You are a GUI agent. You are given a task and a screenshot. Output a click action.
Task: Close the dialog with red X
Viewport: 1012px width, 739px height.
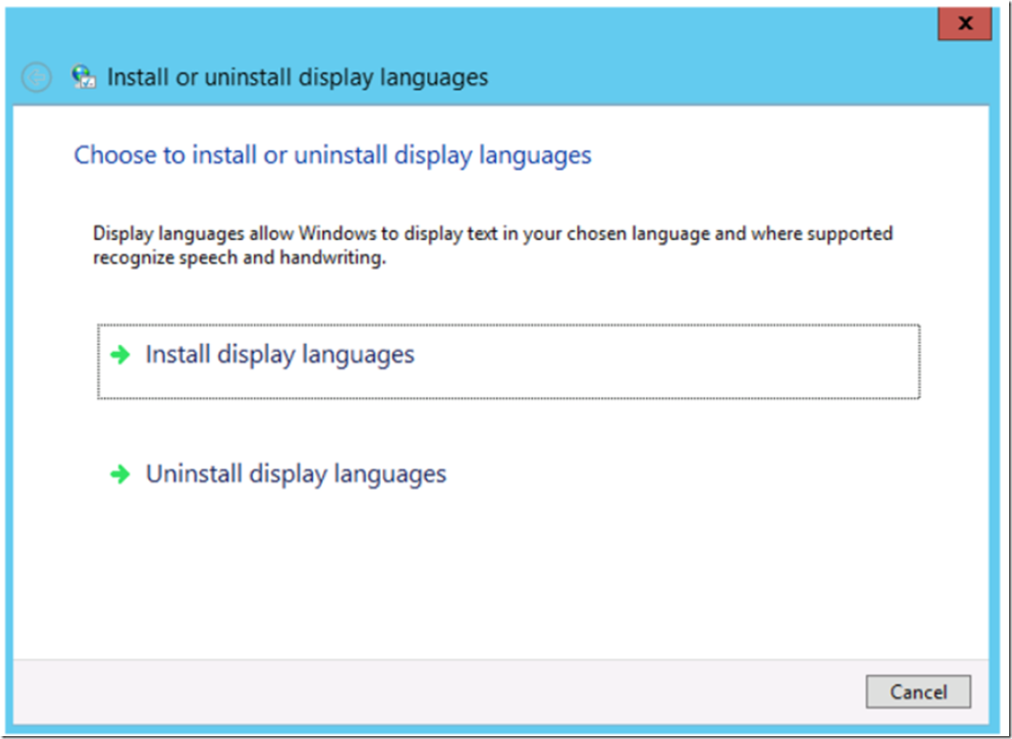(x=965, y=23)
